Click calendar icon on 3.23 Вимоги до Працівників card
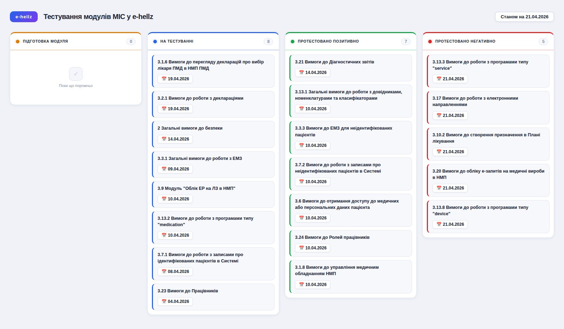This screenshot has height=329, width=564. tap(164, 302)
